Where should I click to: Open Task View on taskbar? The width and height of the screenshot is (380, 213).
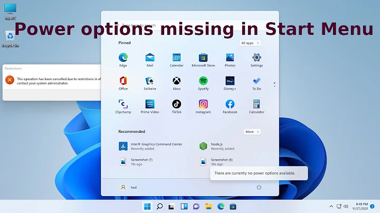(172, 207)
